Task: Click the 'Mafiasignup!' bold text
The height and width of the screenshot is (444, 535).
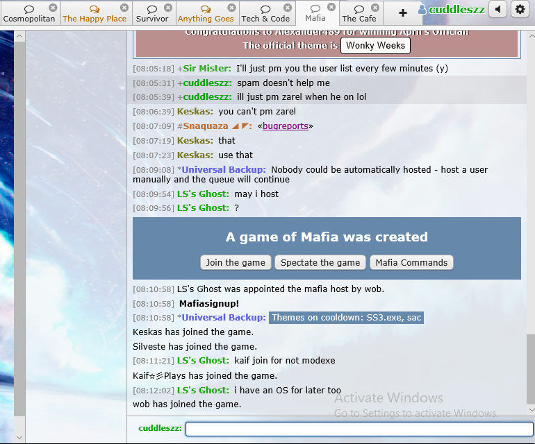Action: [x=209, y=304]
